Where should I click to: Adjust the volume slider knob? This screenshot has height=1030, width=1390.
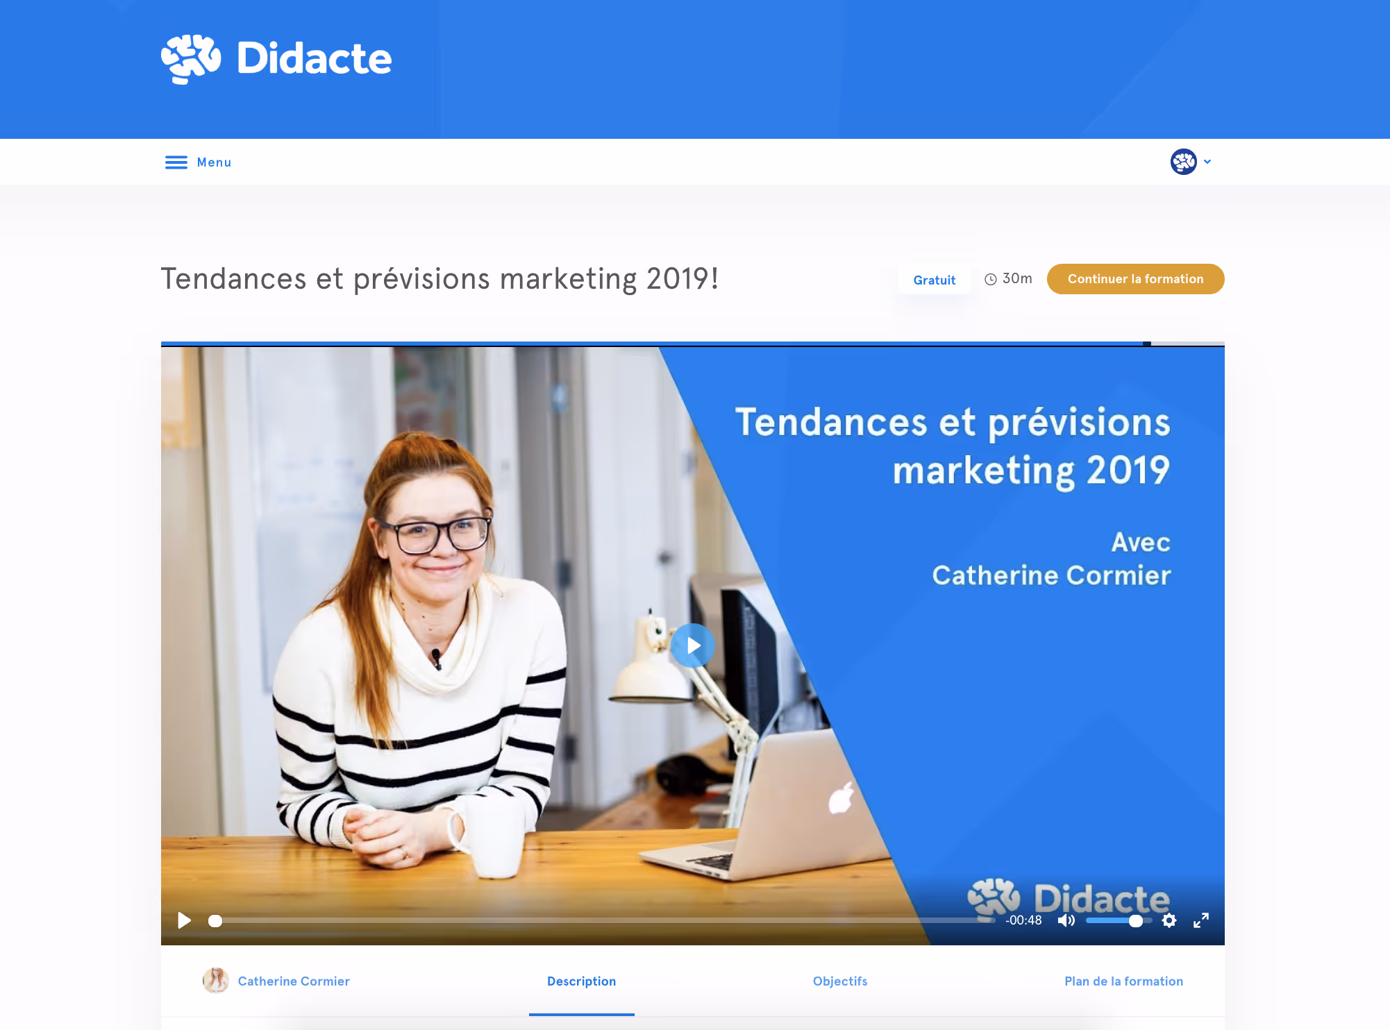(1136, 920)
